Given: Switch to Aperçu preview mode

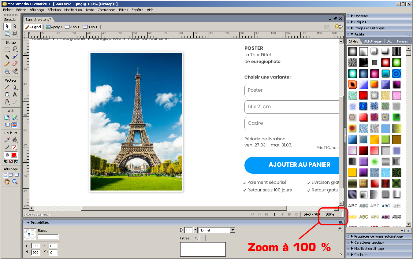Looking at the screenshot, I should pos(54,27).
